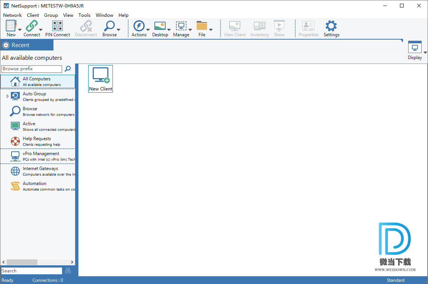Open the Tools menu
The height and width of the screenshot is (284, 428).
pos(84,15)
